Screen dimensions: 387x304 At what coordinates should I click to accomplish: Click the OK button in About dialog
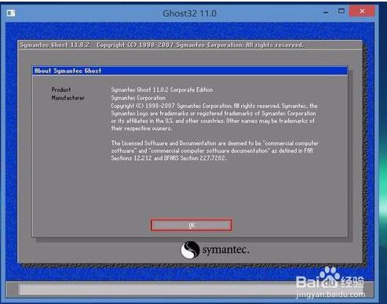click(192, 225)
